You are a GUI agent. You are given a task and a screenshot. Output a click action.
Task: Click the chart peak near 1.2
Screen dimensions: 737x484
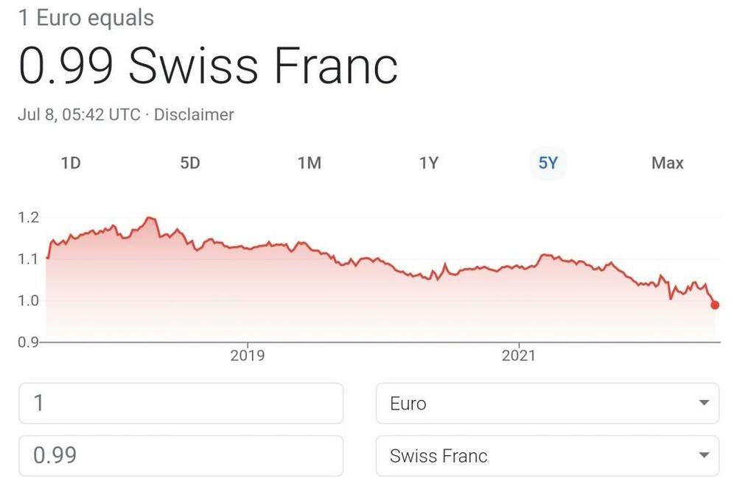(150, 218)
